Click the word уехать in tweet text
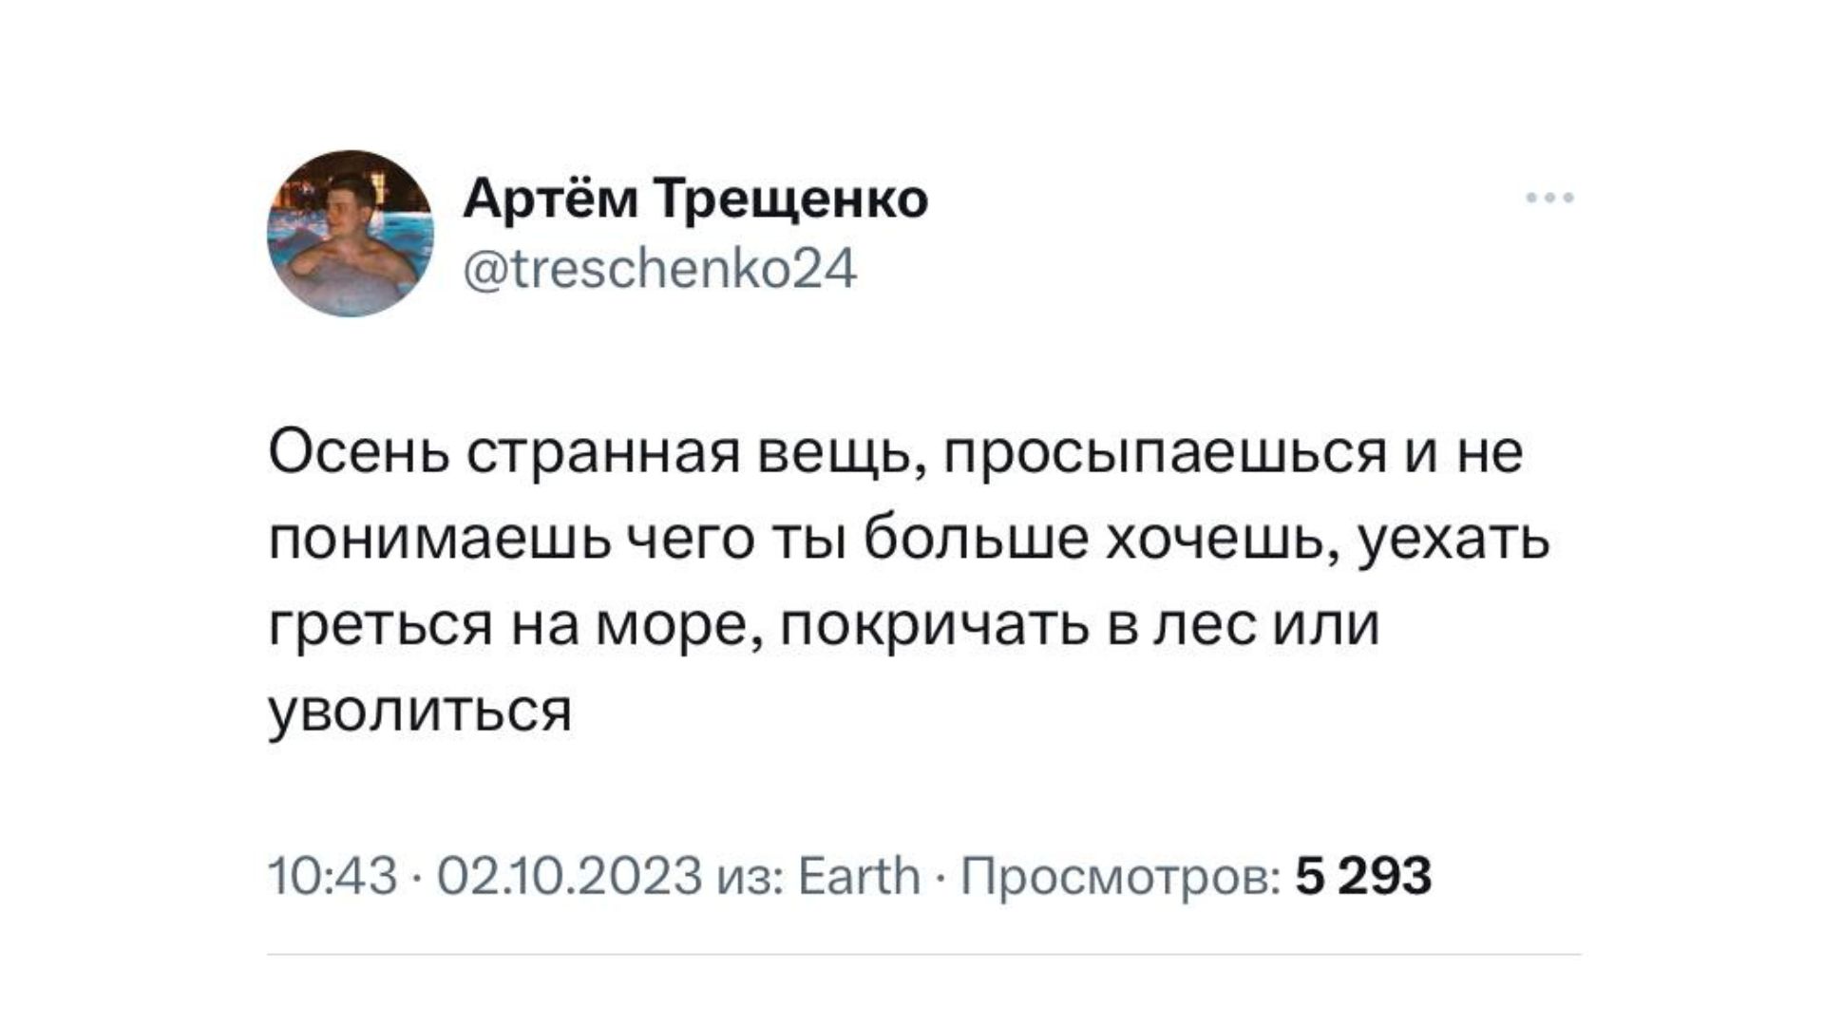The width and height of the screenshot is (1824, 1026). 1453,541
